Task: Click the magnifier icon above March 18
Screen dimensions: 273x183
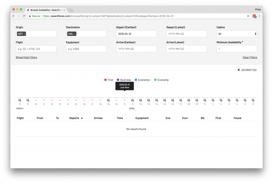Action: pyautogui.click(x=20, y=100)
